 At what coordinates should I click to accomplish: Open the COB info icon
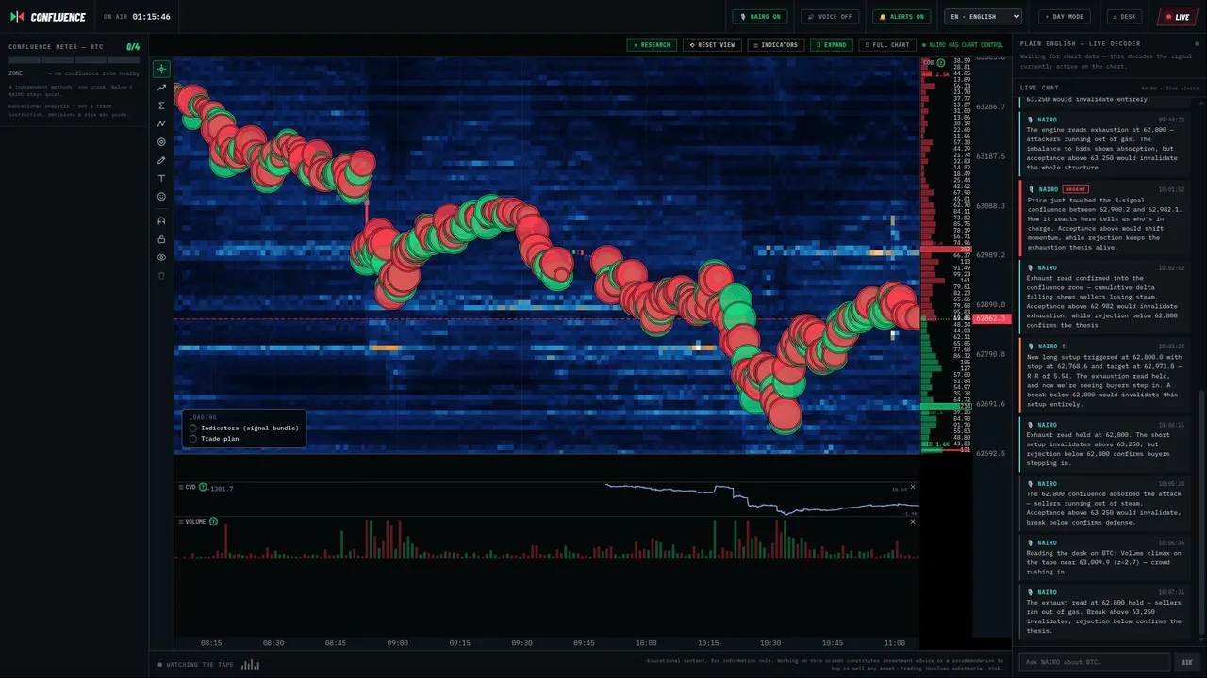point(940,62)
